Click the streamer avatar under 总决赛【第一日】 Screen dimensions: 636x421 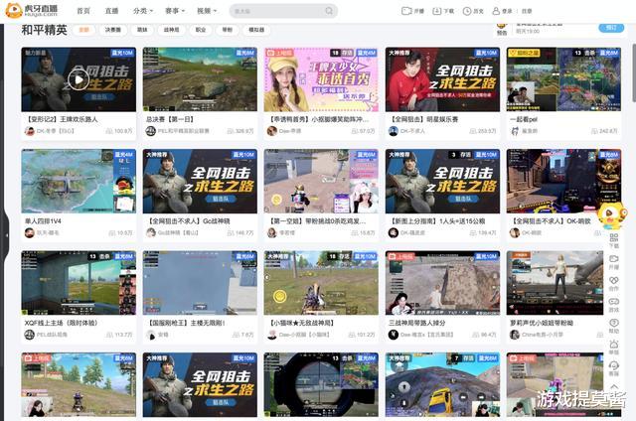(150, 131)
